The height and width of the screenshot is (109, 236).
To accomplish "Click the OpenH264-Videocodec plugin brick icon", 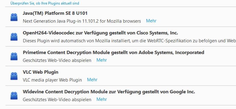I will point(14,37).
